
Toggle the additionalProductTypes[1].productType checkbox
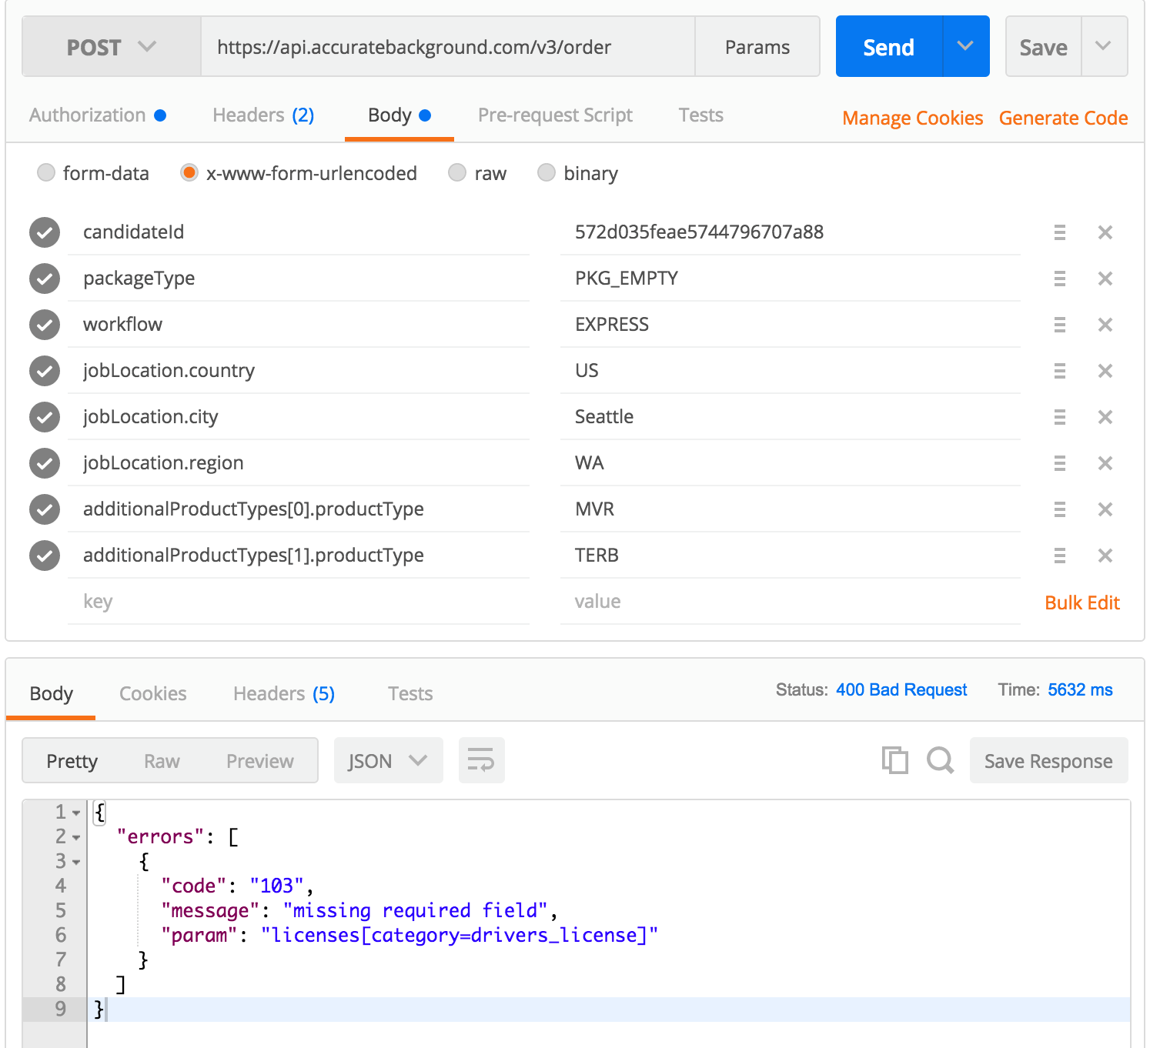(x=45, y=556)
